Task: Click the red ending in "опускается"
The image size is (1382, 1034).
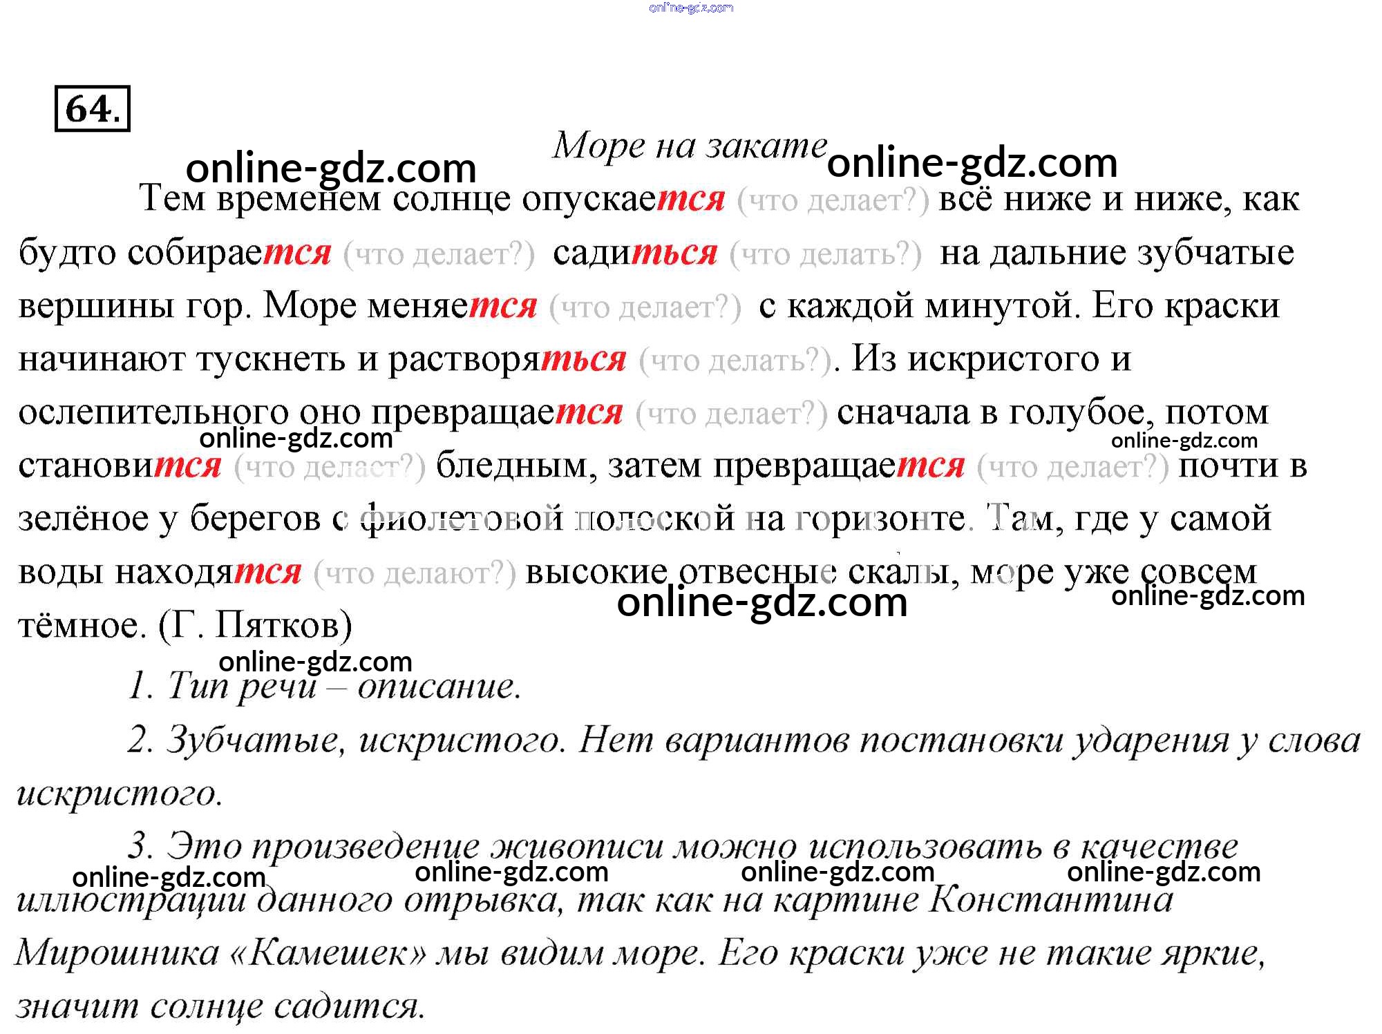Action: click(x=691, y=199)
